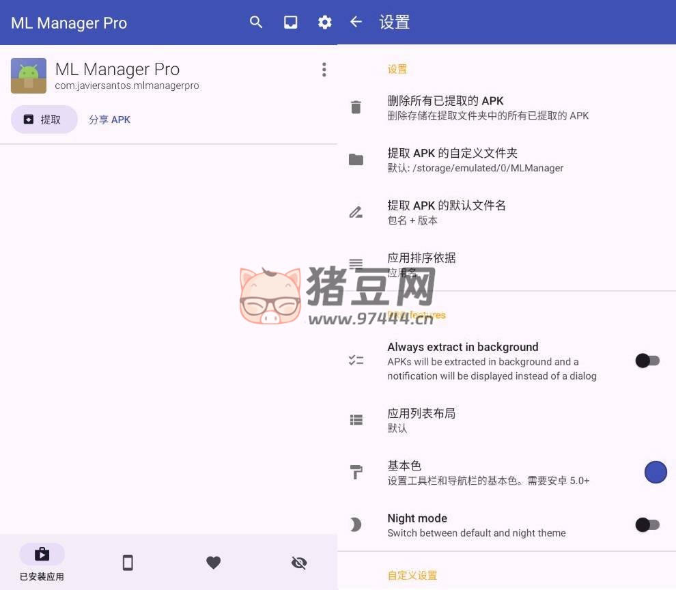Viewport: 676px width, 590px height.
Task: Click the 默认: /storage/emulated/0/MLManager path text
Action: (x=475, y=168)
